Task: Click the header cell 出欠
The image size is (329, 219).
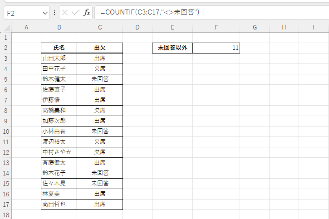Action: 100,48
